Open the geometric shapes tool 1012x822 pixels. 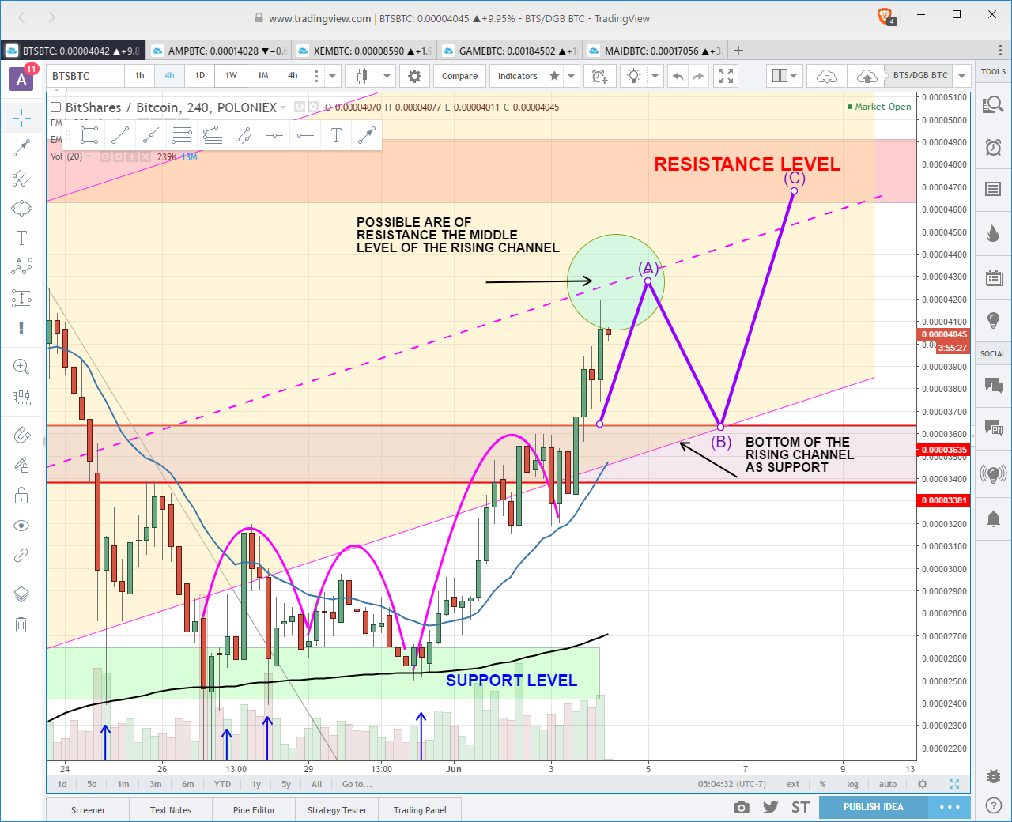[21, 208]
